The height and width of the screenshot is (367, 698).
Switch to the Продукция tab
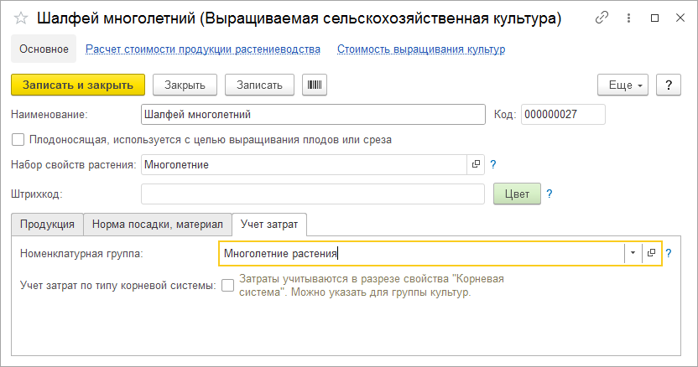coord(47,225)
